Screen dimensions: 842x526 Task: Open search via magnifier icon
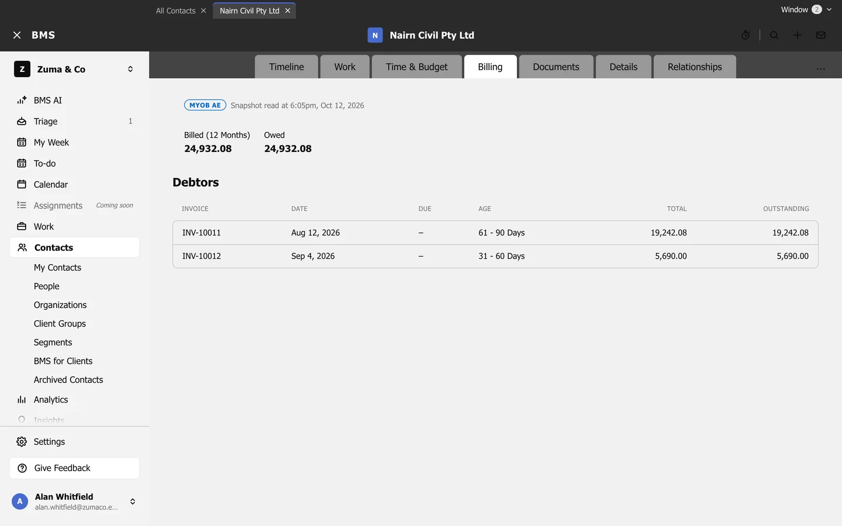coord(774,35)
